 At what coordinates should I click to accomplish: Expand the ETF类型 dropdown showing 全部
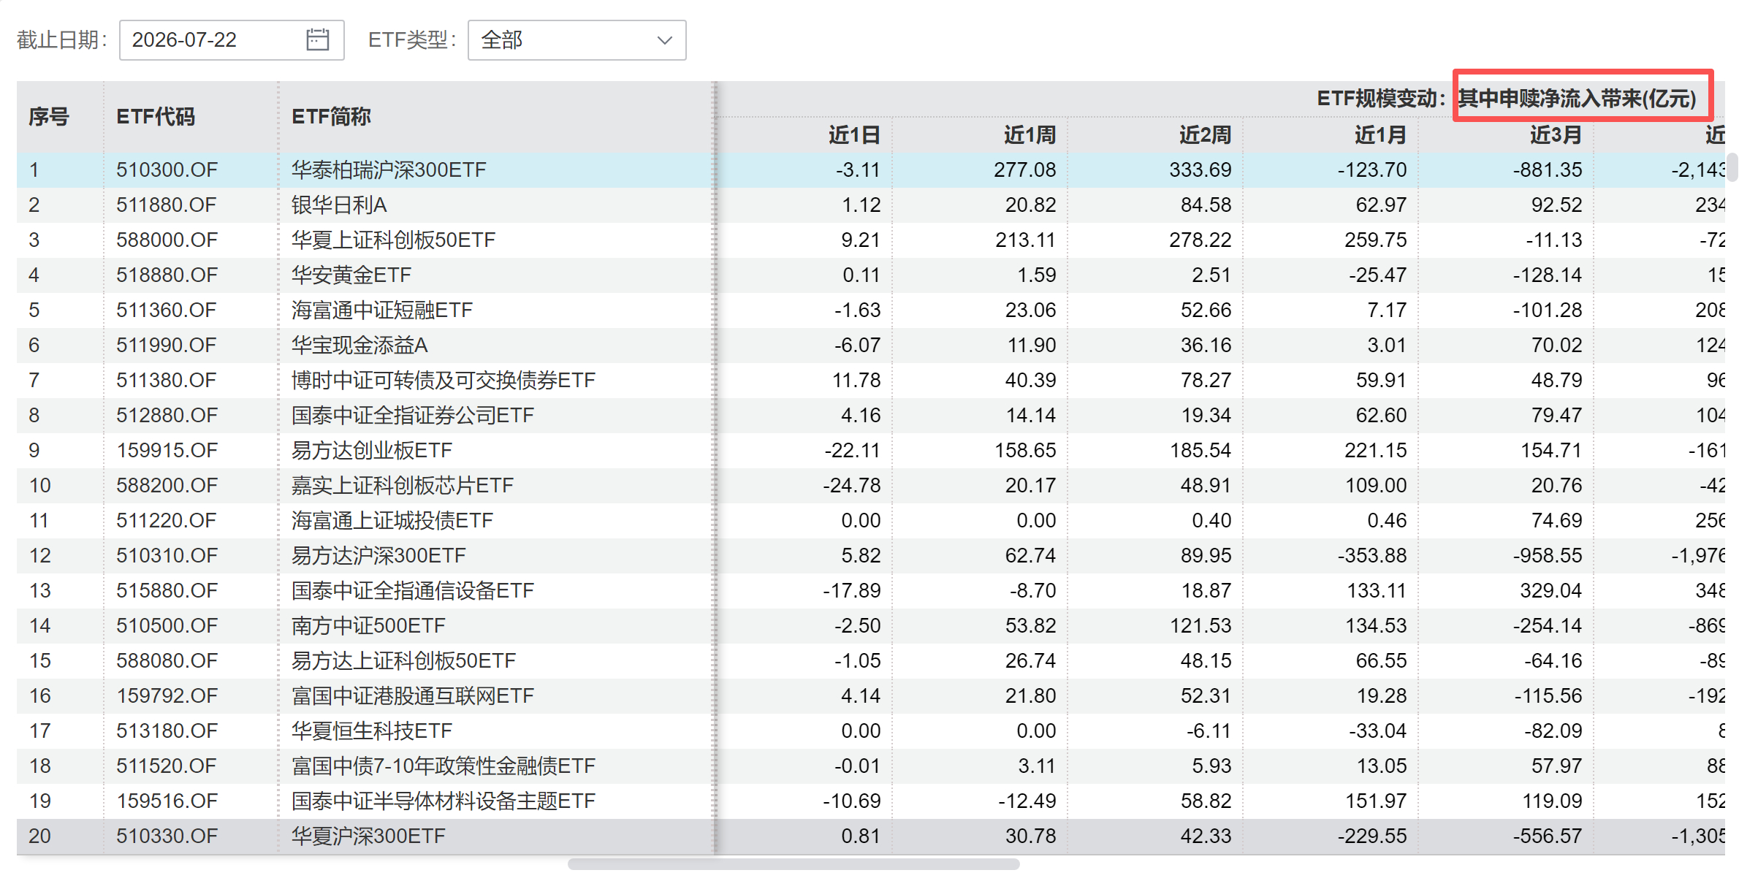[577, 40]
